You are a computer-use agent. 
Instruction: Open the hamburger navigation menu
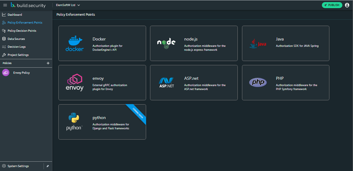(x=5, y=5)
